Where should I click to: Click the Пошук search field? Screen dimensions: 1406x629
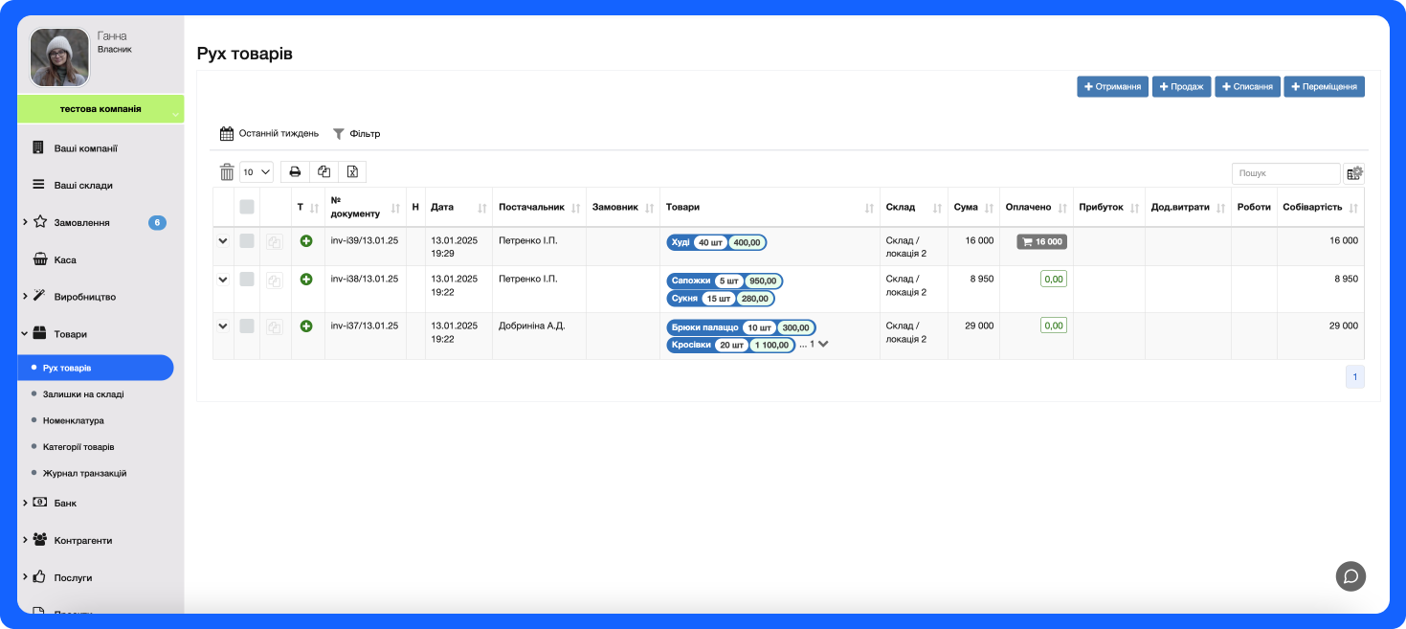[1285, 173]
